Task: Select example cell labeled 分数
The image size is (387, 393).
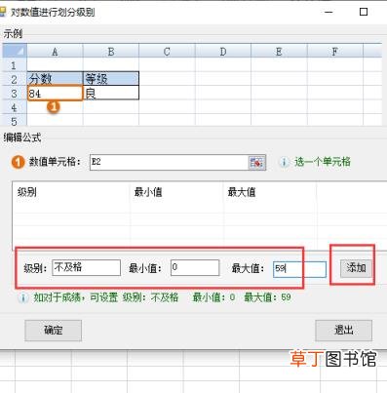Action: [x=55, y=79]
